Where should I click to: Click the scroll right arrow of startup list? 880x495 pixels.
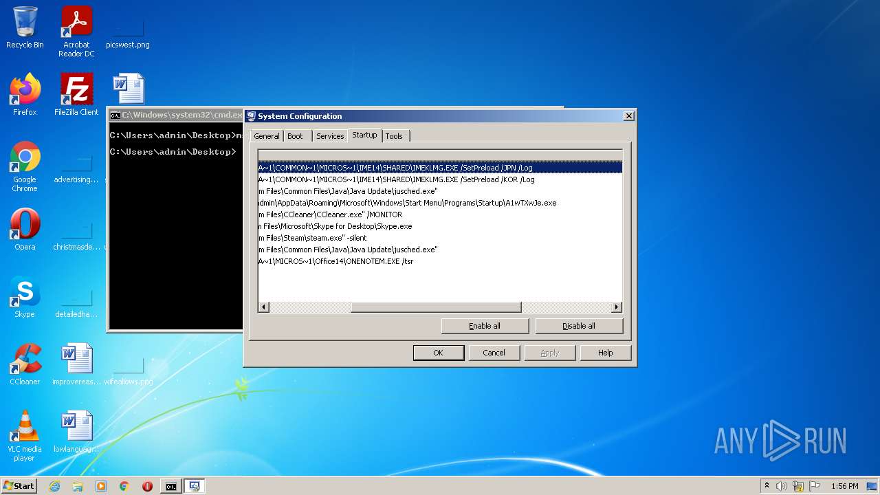pyautogui.click(x=617, y=307)
